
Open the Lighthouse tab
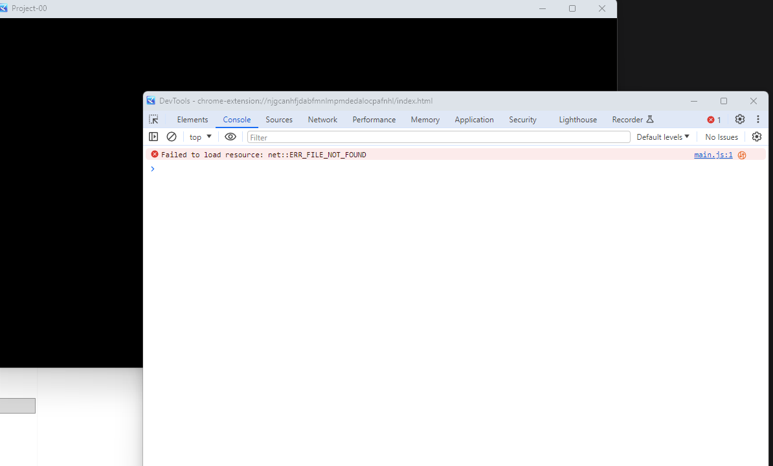pyautogui.click(x=577, y=120)
